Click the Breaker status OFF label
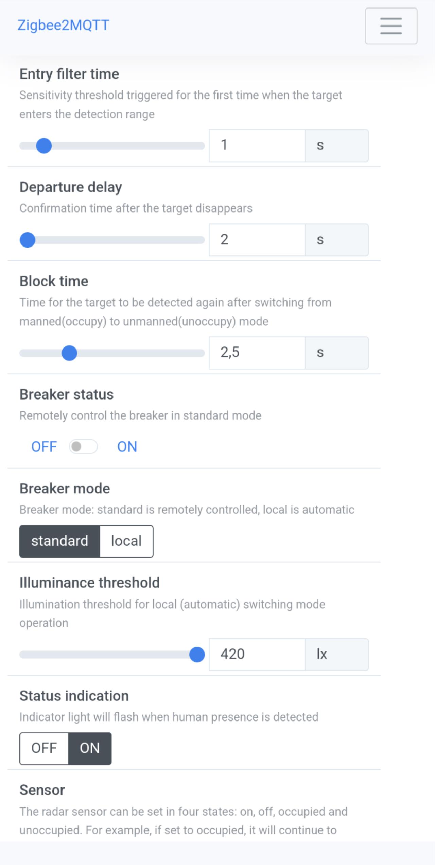Viewport: 435px width, 865px height. (44, 446)
